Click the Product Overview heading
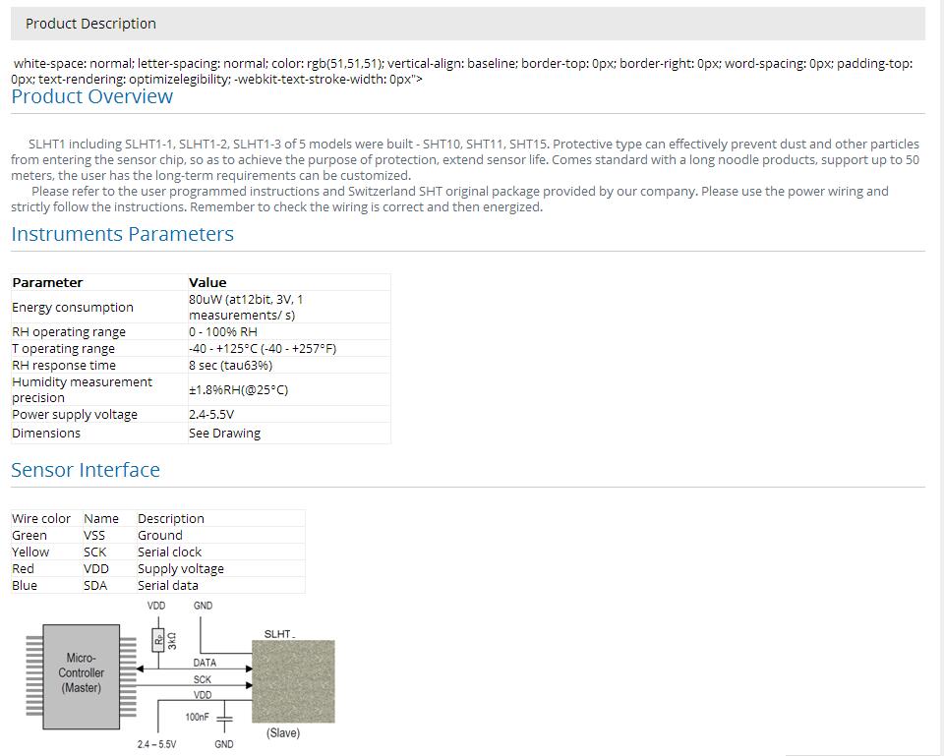Image resolution: width=944 pixels, height=756 pixels. pyautogui.click(x=92, y=96)
